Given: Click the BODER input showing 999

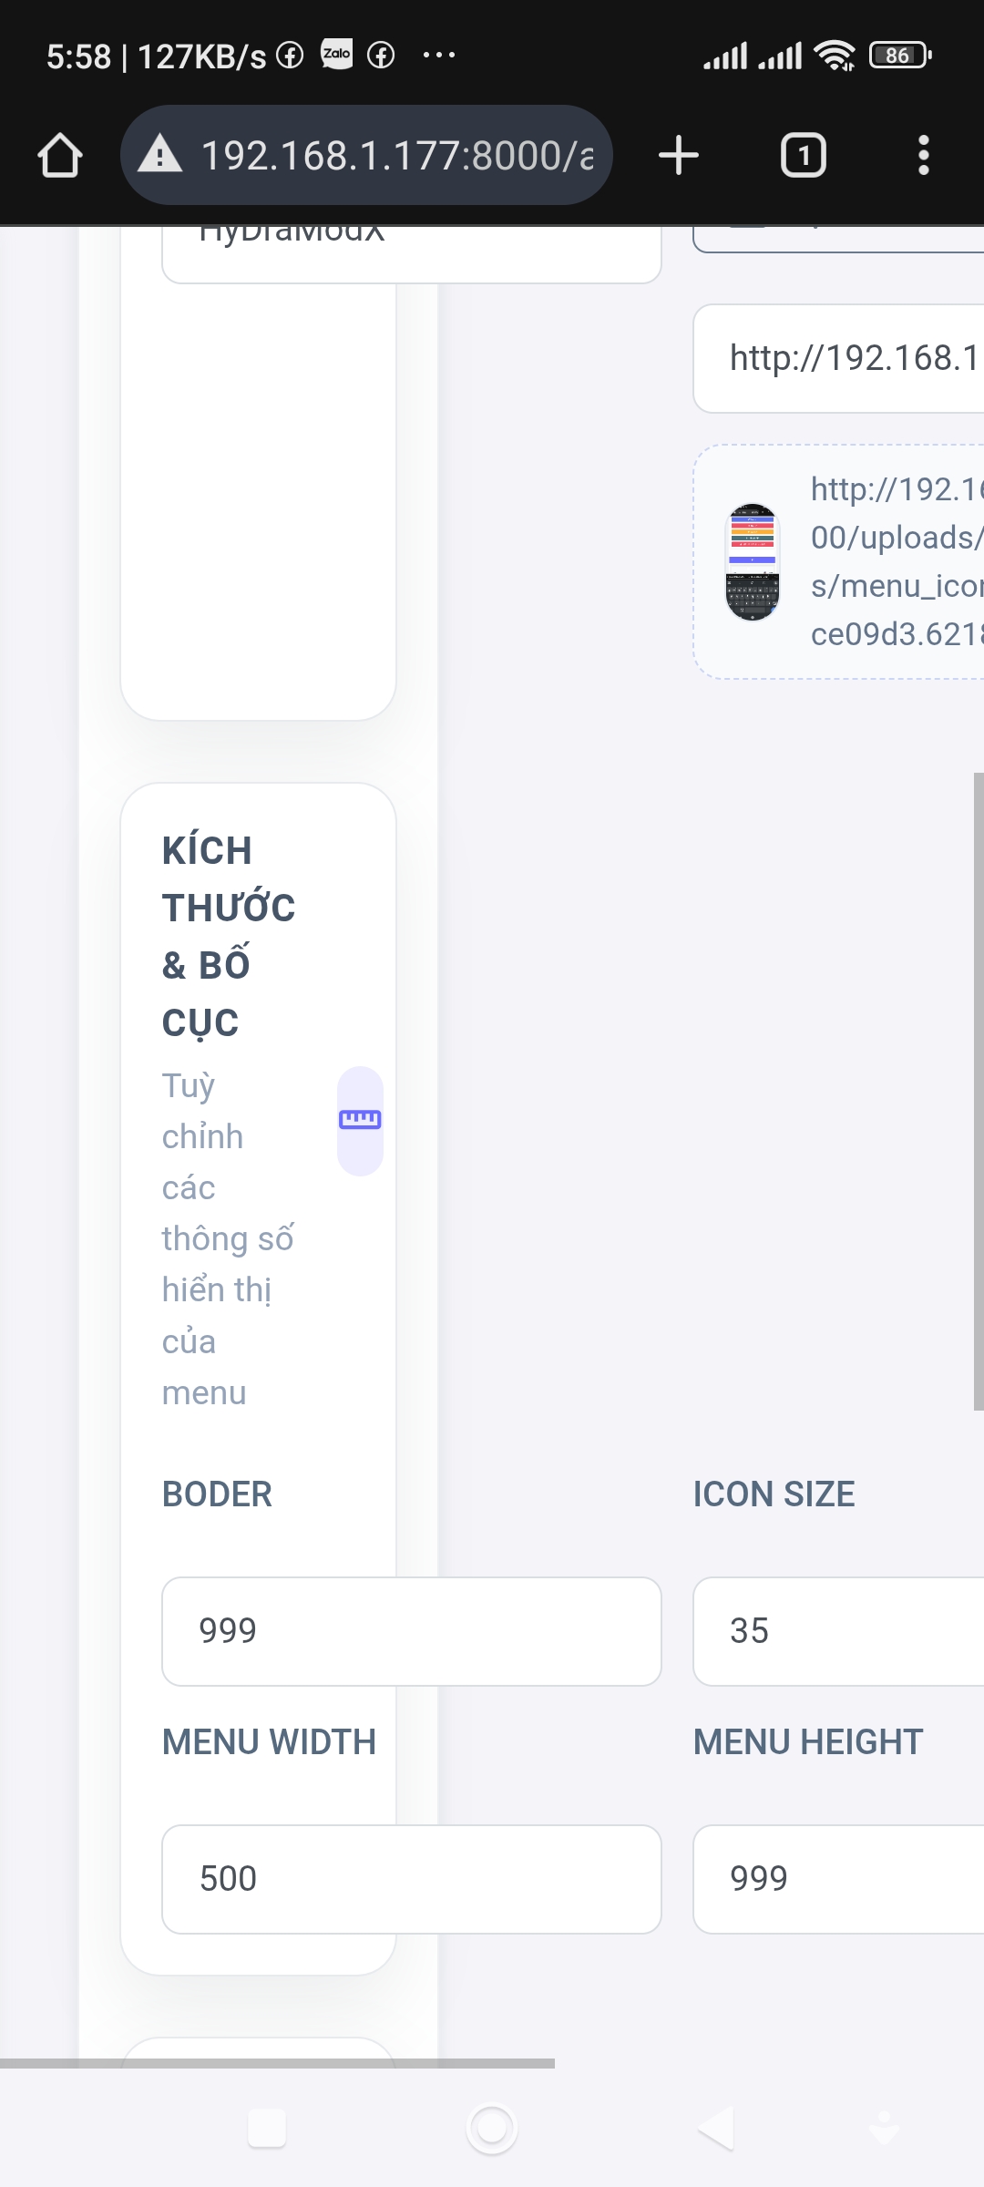Looking at the screenshot, I should click(411, 1631).
